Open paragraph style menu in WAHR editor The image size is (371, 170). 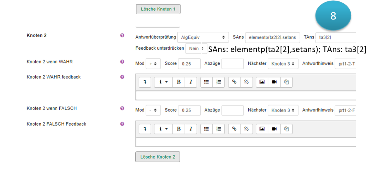pyautogui.click(x=163, y=82)
